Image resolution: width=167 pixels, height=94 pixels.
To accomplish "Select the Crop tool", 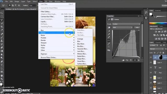I will [2, 27].
